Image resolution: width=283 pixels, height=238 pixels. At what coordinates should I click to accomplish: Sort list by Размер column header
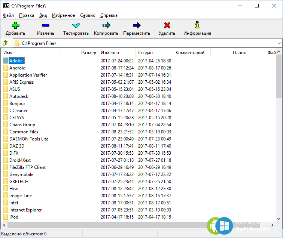point(80,53)
